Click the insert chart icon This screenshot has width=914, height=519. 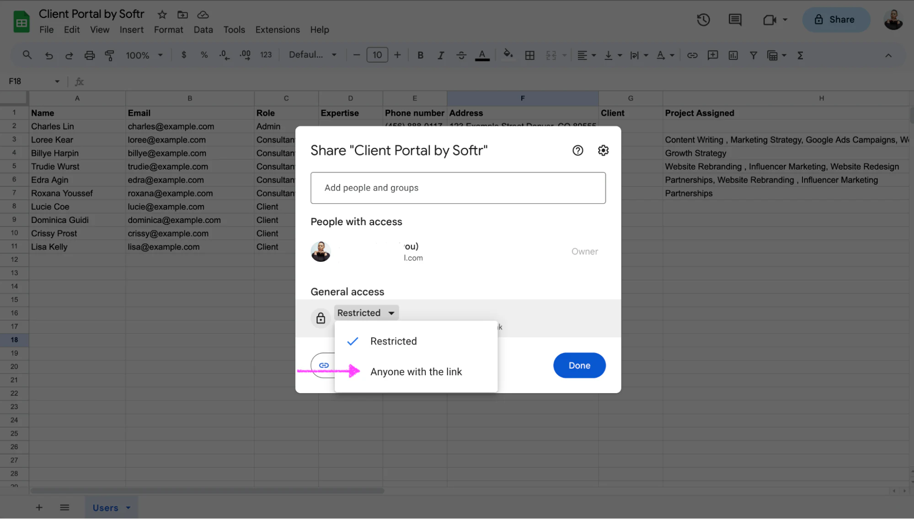point(733,55)
